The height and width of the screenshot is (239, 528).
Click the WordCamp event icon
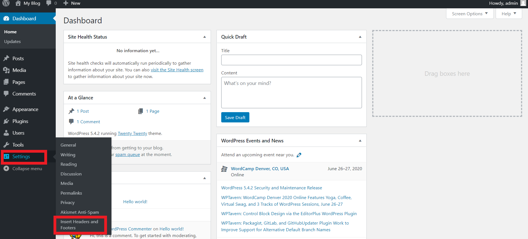tap(224, 169)
